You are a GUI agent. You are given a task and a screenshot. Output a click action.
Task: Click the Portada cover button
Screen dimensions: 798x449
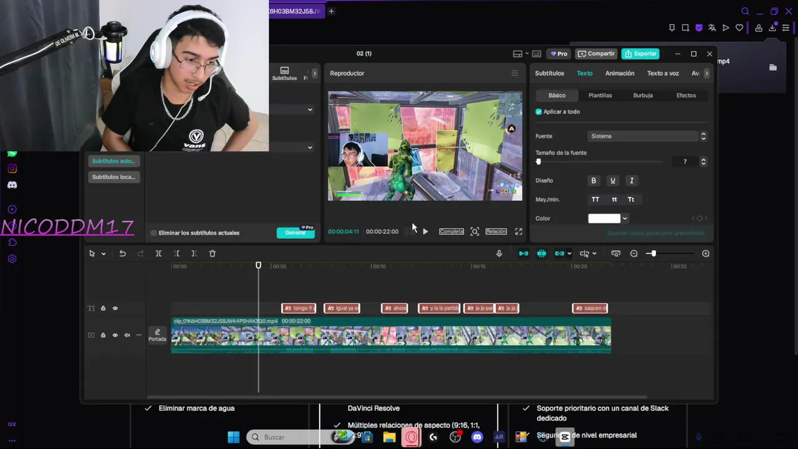(x=157, y=336)
